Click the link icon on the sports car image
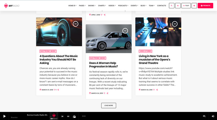217x120 pixels. point(75,24)
